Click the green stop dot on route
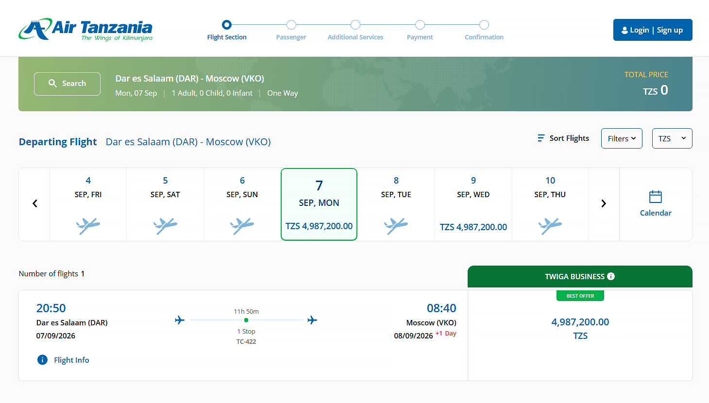This screenshot has height=403, width=709. [x=246, y=320]
